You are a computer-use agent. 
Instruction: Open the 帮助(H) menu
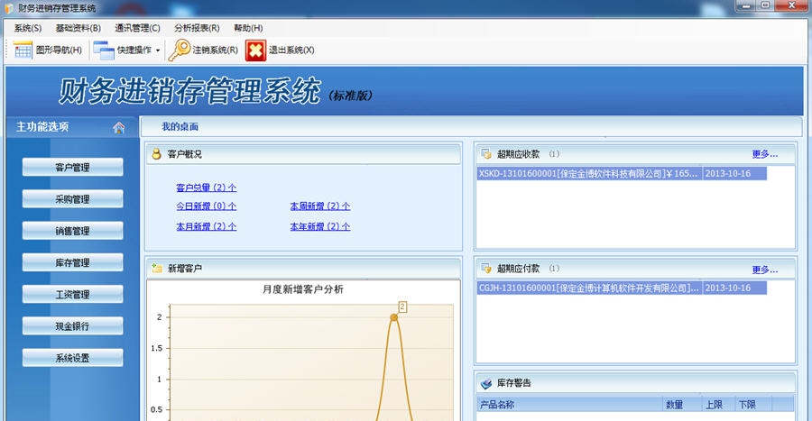click(248, 28)
